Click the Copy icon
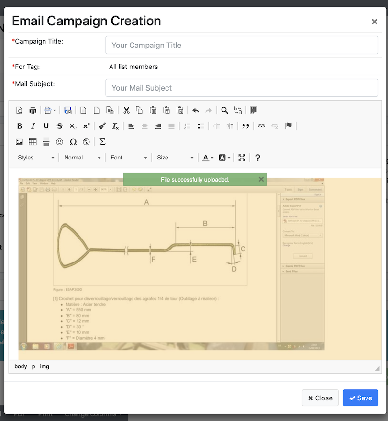This screenshot has height=421, width=388. 139,110
